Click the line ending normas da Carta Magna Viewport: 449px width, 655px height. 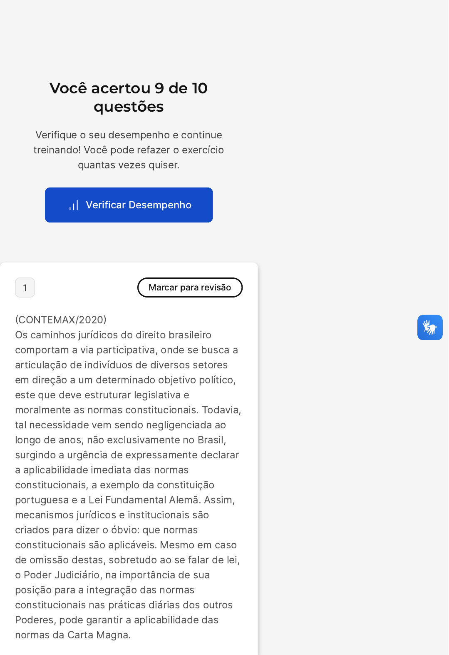73,635
